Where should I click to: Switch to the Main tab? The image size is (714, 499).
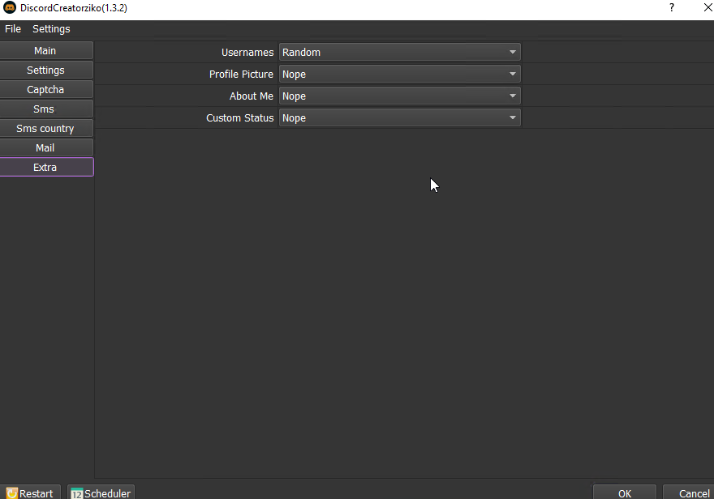point(46,50)
